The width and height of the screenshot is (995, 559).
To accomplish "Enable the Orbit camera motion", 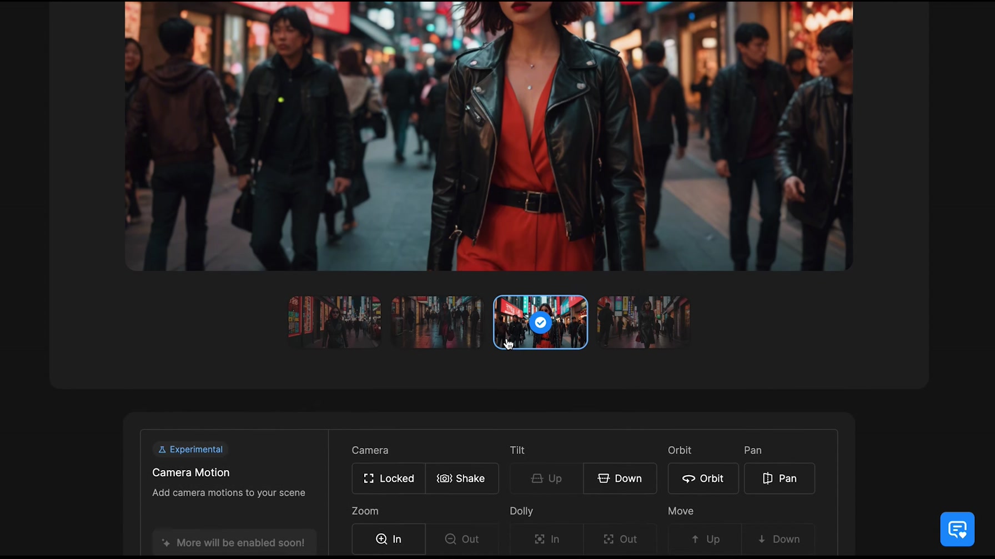I will pos(703,479).
